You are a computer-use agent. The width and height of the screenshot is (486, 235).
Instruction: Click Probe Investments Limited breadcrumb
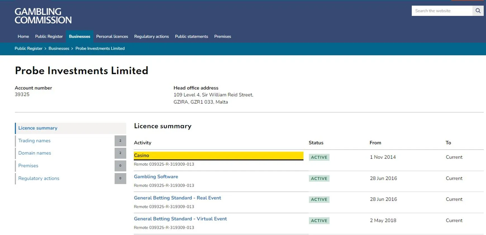pyautogui.click(x=100, y=49)
